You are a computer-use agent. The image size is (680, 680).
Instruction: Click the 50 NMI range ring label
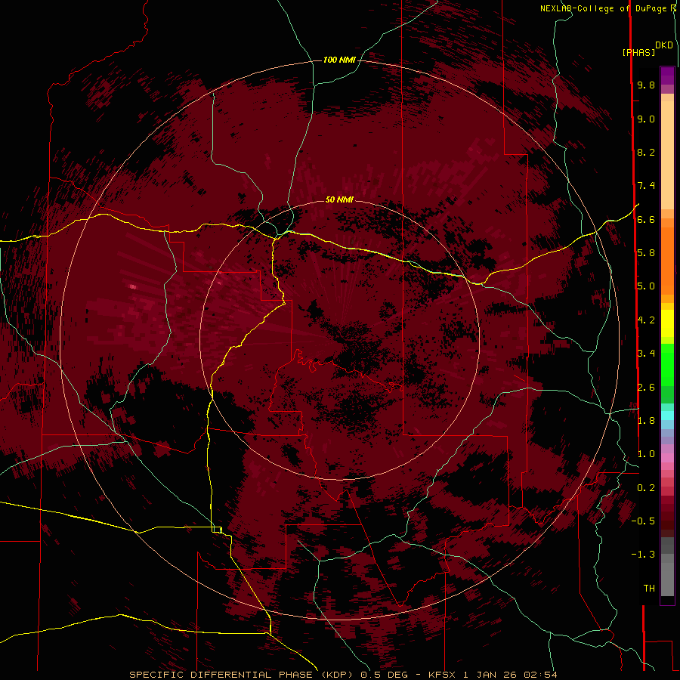coord(339,199)
